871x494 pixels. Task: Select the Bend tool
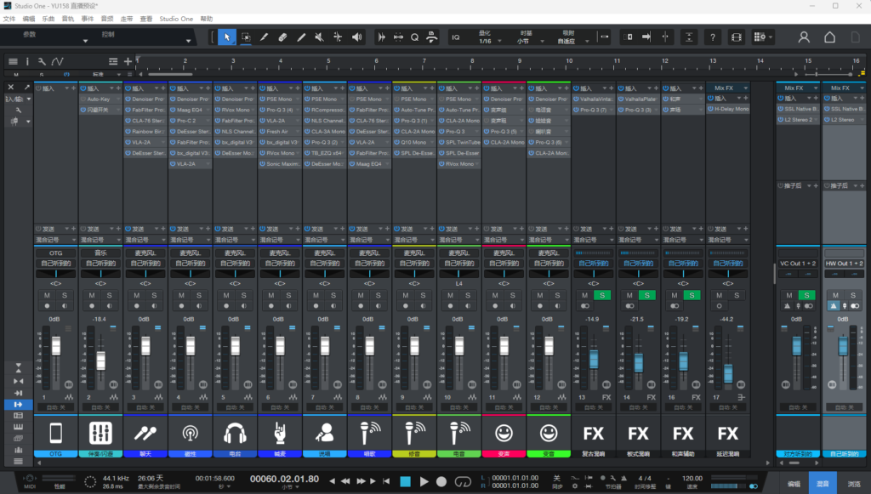point(338,37)
